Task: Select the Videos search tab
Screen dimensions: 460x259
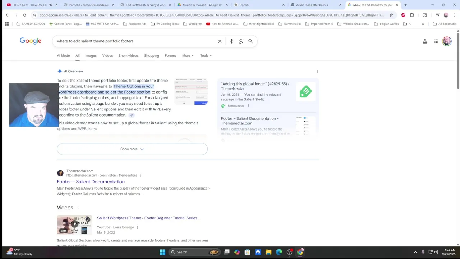Action: pyautogui.click(x=107, y=56)
